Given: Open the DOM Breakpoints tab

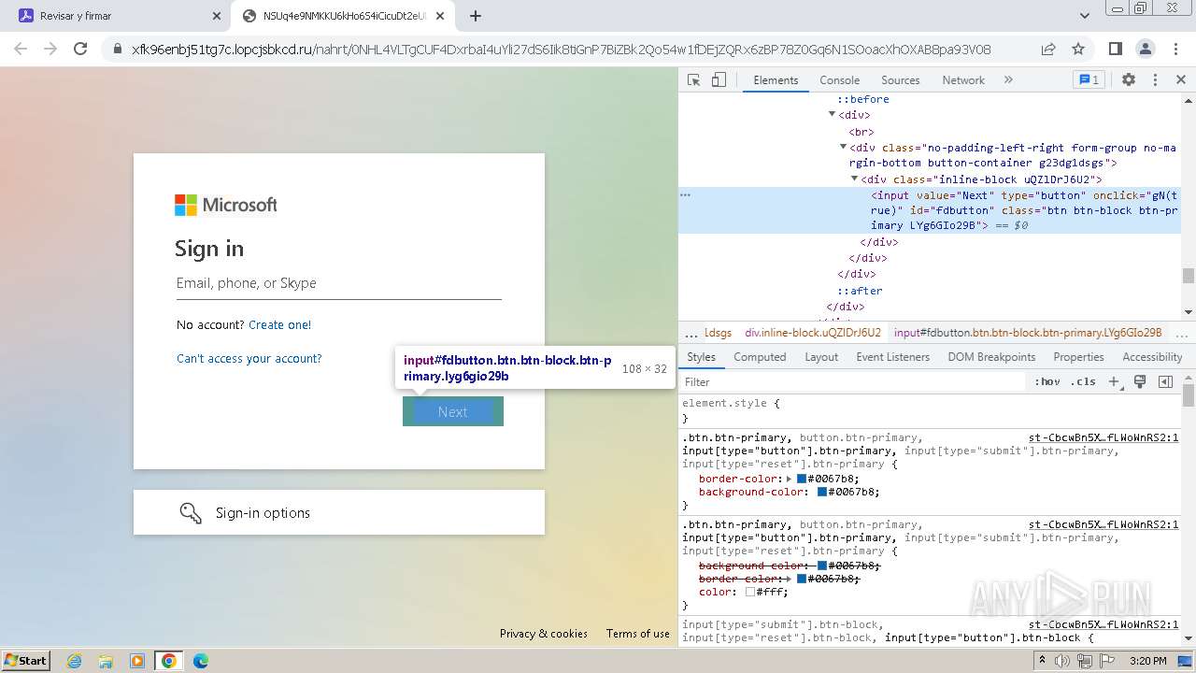Looking at the screenshot, I should (x=991, y=357).
